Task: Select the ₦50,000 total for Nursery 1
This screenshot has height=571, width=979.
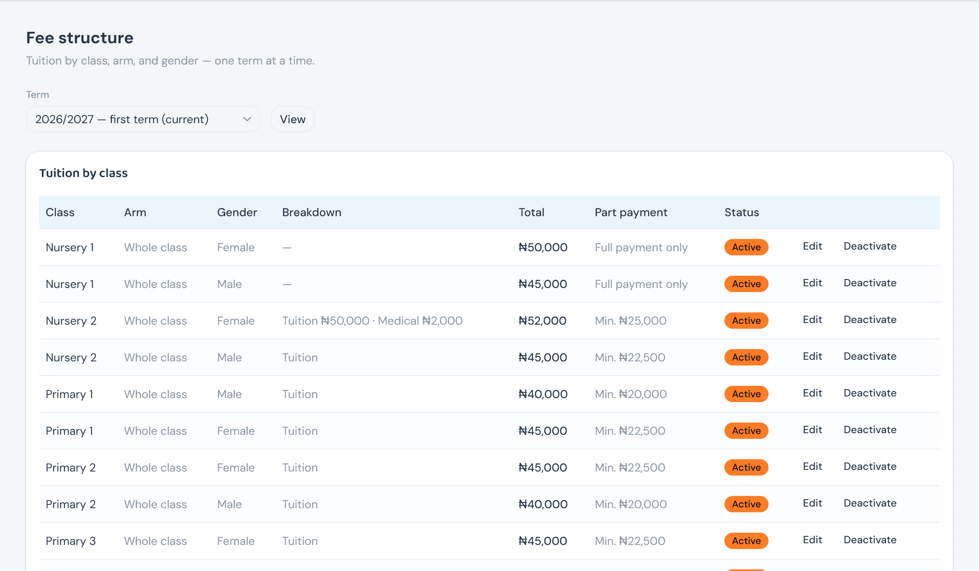Action: click(543, 247)
